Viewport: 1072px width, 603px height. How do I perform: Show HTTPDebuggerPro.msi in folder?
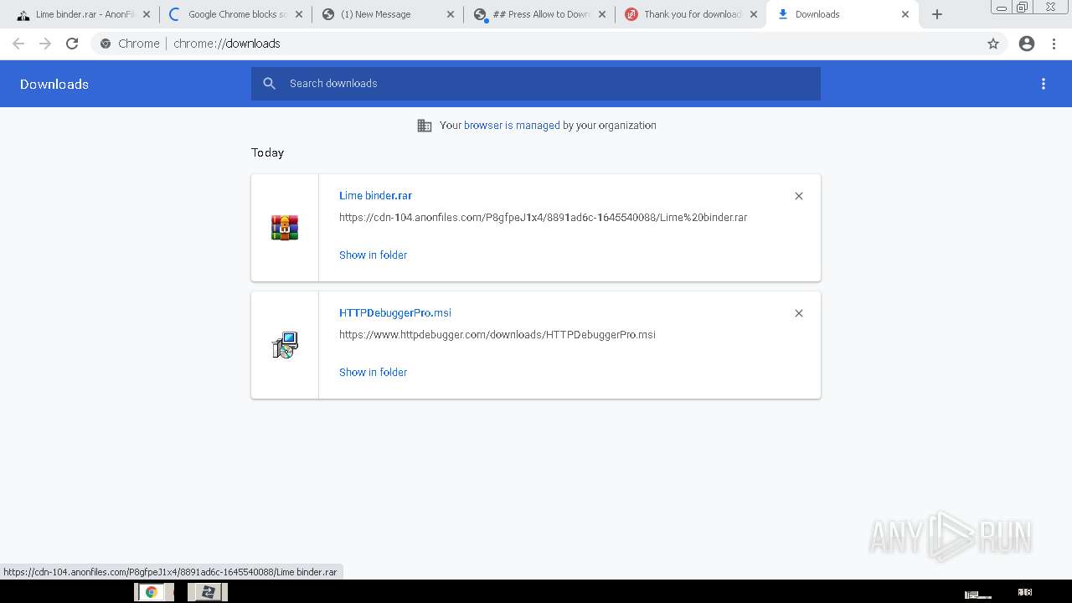[373, 373]
